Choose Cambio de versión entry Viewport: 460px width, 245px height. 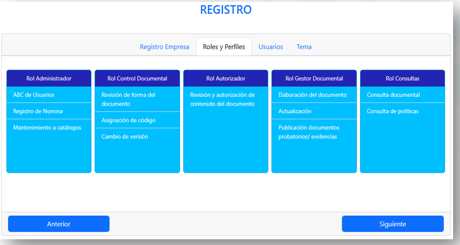point(125,137)
